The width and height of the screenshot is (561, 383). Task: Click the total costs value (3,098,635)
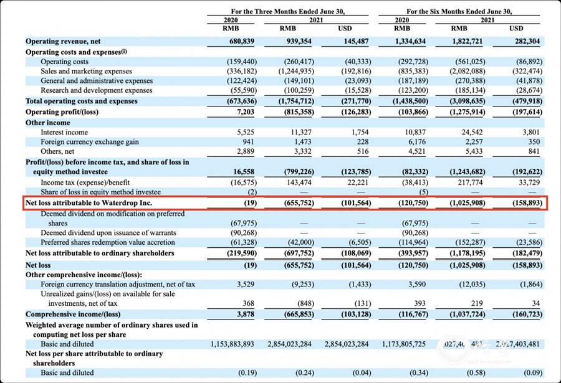click(x=467, y=102)
